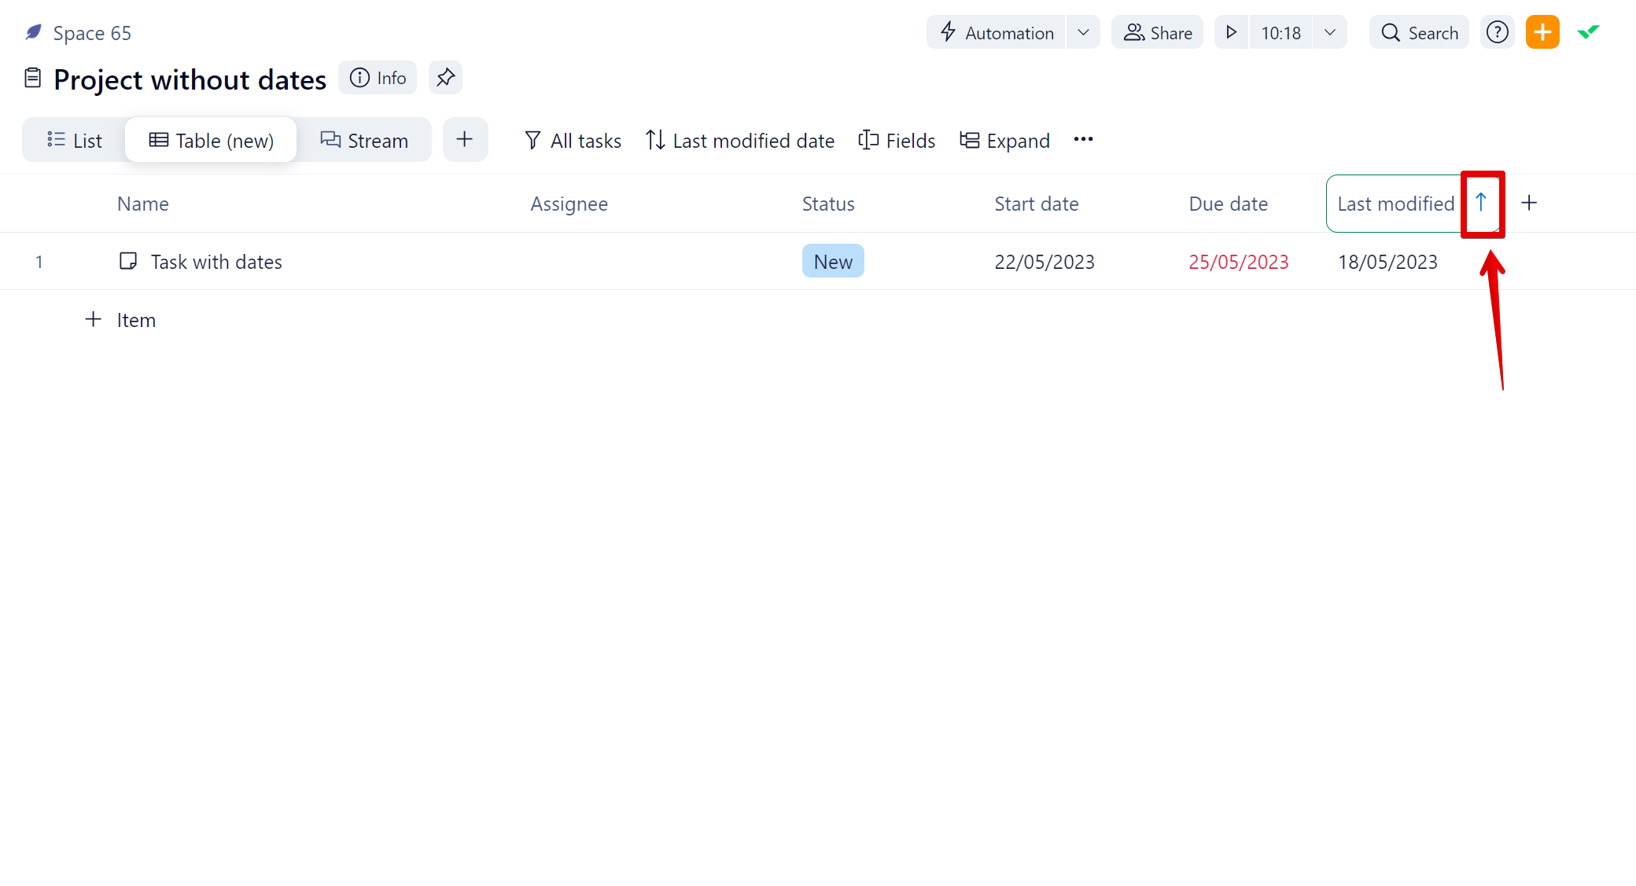The width and height of the screenshot is (1636, 886).
Task: Expand the Automation dropdown arrow
Action: click(1083, 32)
